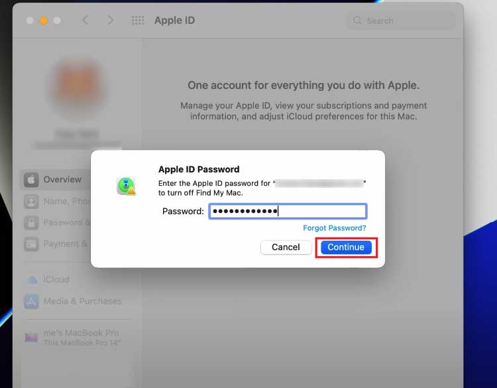Click 'This MacBook Pro 14"' text
497x388 pixels.
pyautogui.click(x=82, y=343)
